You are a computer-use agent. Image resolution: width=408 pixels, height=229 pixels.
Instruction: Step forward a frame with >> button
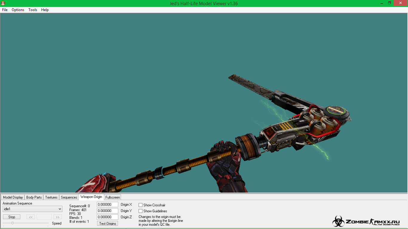point(58,217)
